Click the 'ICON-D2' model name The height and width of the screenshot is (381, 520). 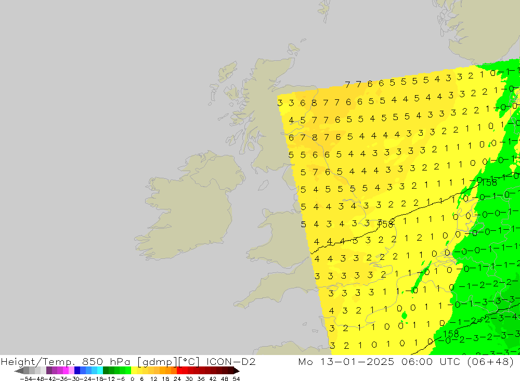(231, 361)
